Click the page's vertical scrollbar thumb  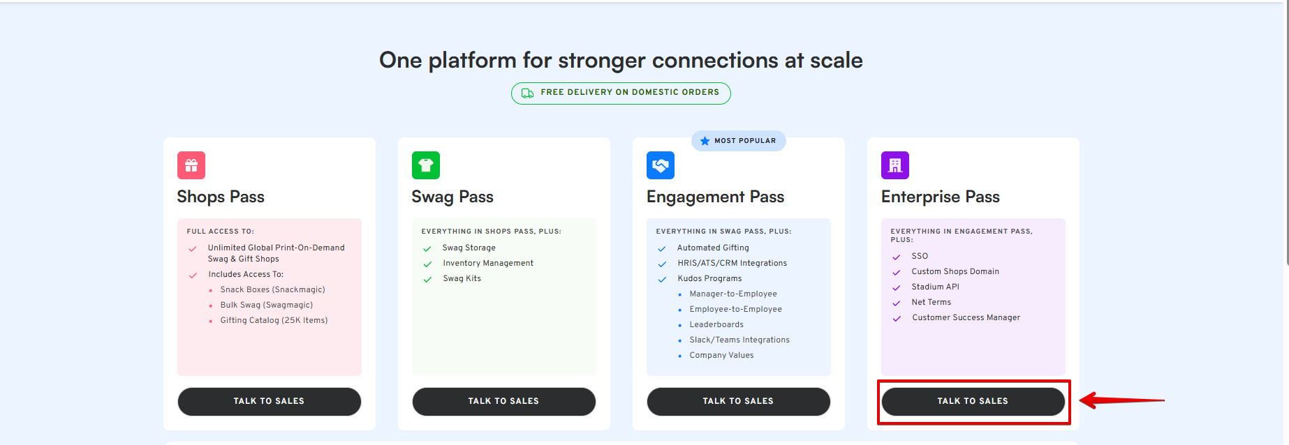coord(1286,133)
